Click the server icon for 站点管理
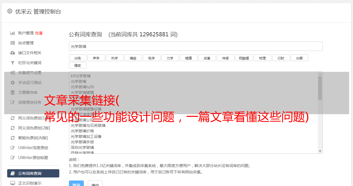 click(13, 43)
